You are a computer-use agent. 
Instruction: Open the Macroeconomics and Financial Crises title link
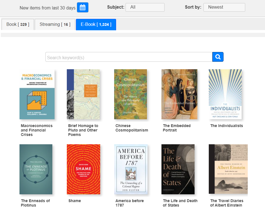[x=37, y=130]
